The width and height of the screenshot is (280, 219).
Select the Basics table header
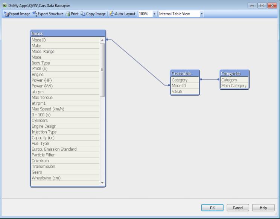68,34
